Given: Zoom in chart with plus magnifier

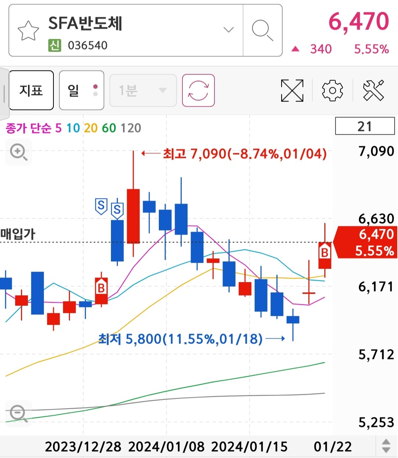Looking at the screenshot, I should (19, 152).
